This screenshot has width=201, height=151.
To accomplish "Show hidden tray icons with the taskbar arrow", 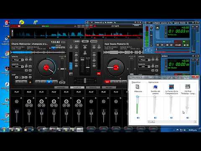I will point(174,130).
